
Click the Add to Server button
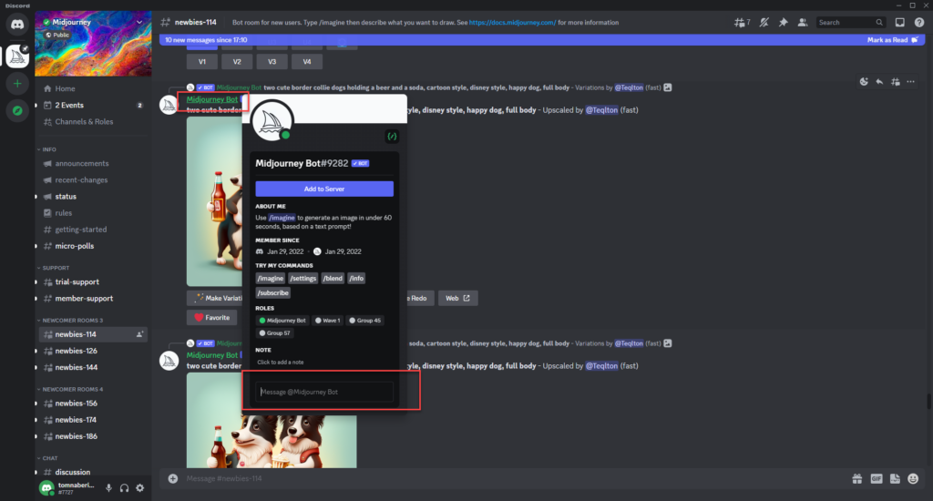(x=324, y=189)
